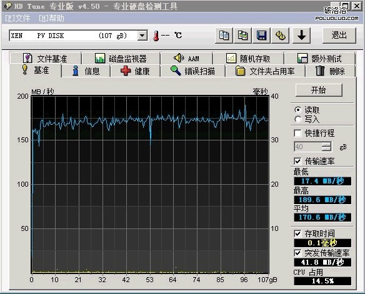Open the [F]文件 menu
The height and width of the screenshot is (294, 365).
17,18
